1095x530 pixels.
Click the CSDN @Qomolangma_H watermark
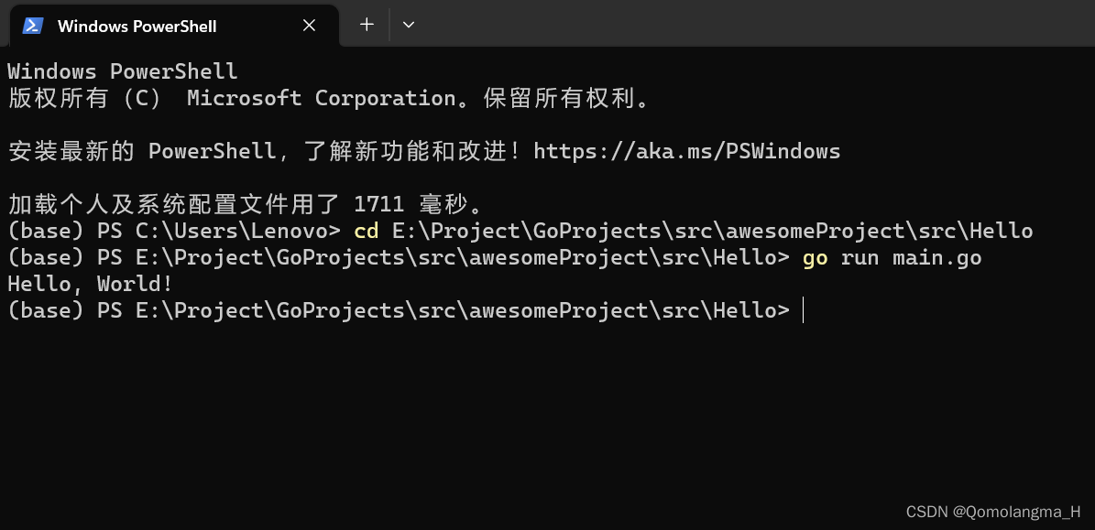point(993,512)
